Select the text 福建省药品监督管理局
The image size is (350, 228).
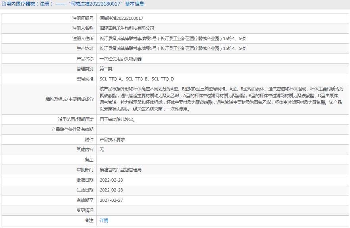pyautogui.click(x=120, y=170)
